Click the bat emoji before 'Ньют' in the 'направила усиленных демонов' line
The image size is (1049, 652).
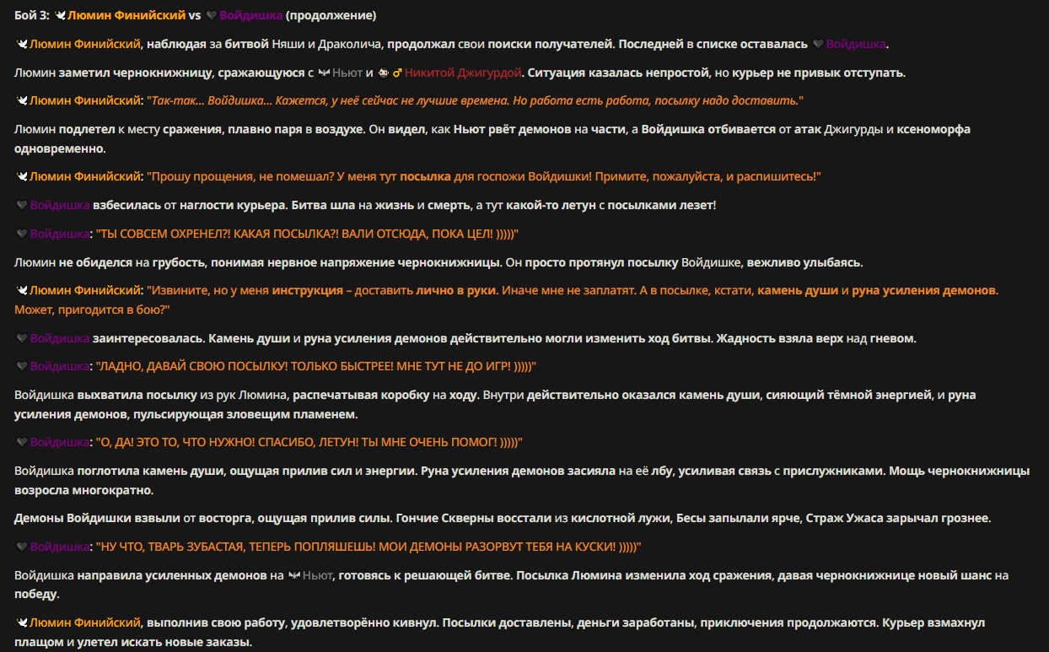(294, 575)
